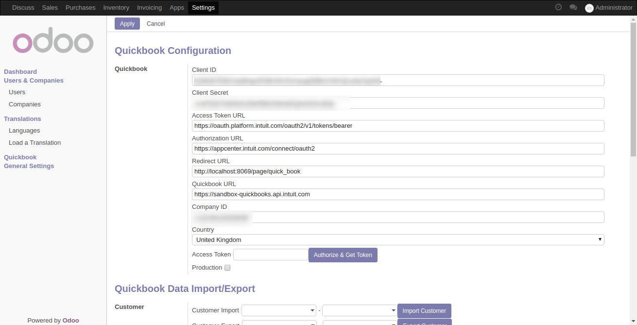Viewport: 637px width, 325px height.
Task: Enable the Production checkbox
Action: coord(227,268)
